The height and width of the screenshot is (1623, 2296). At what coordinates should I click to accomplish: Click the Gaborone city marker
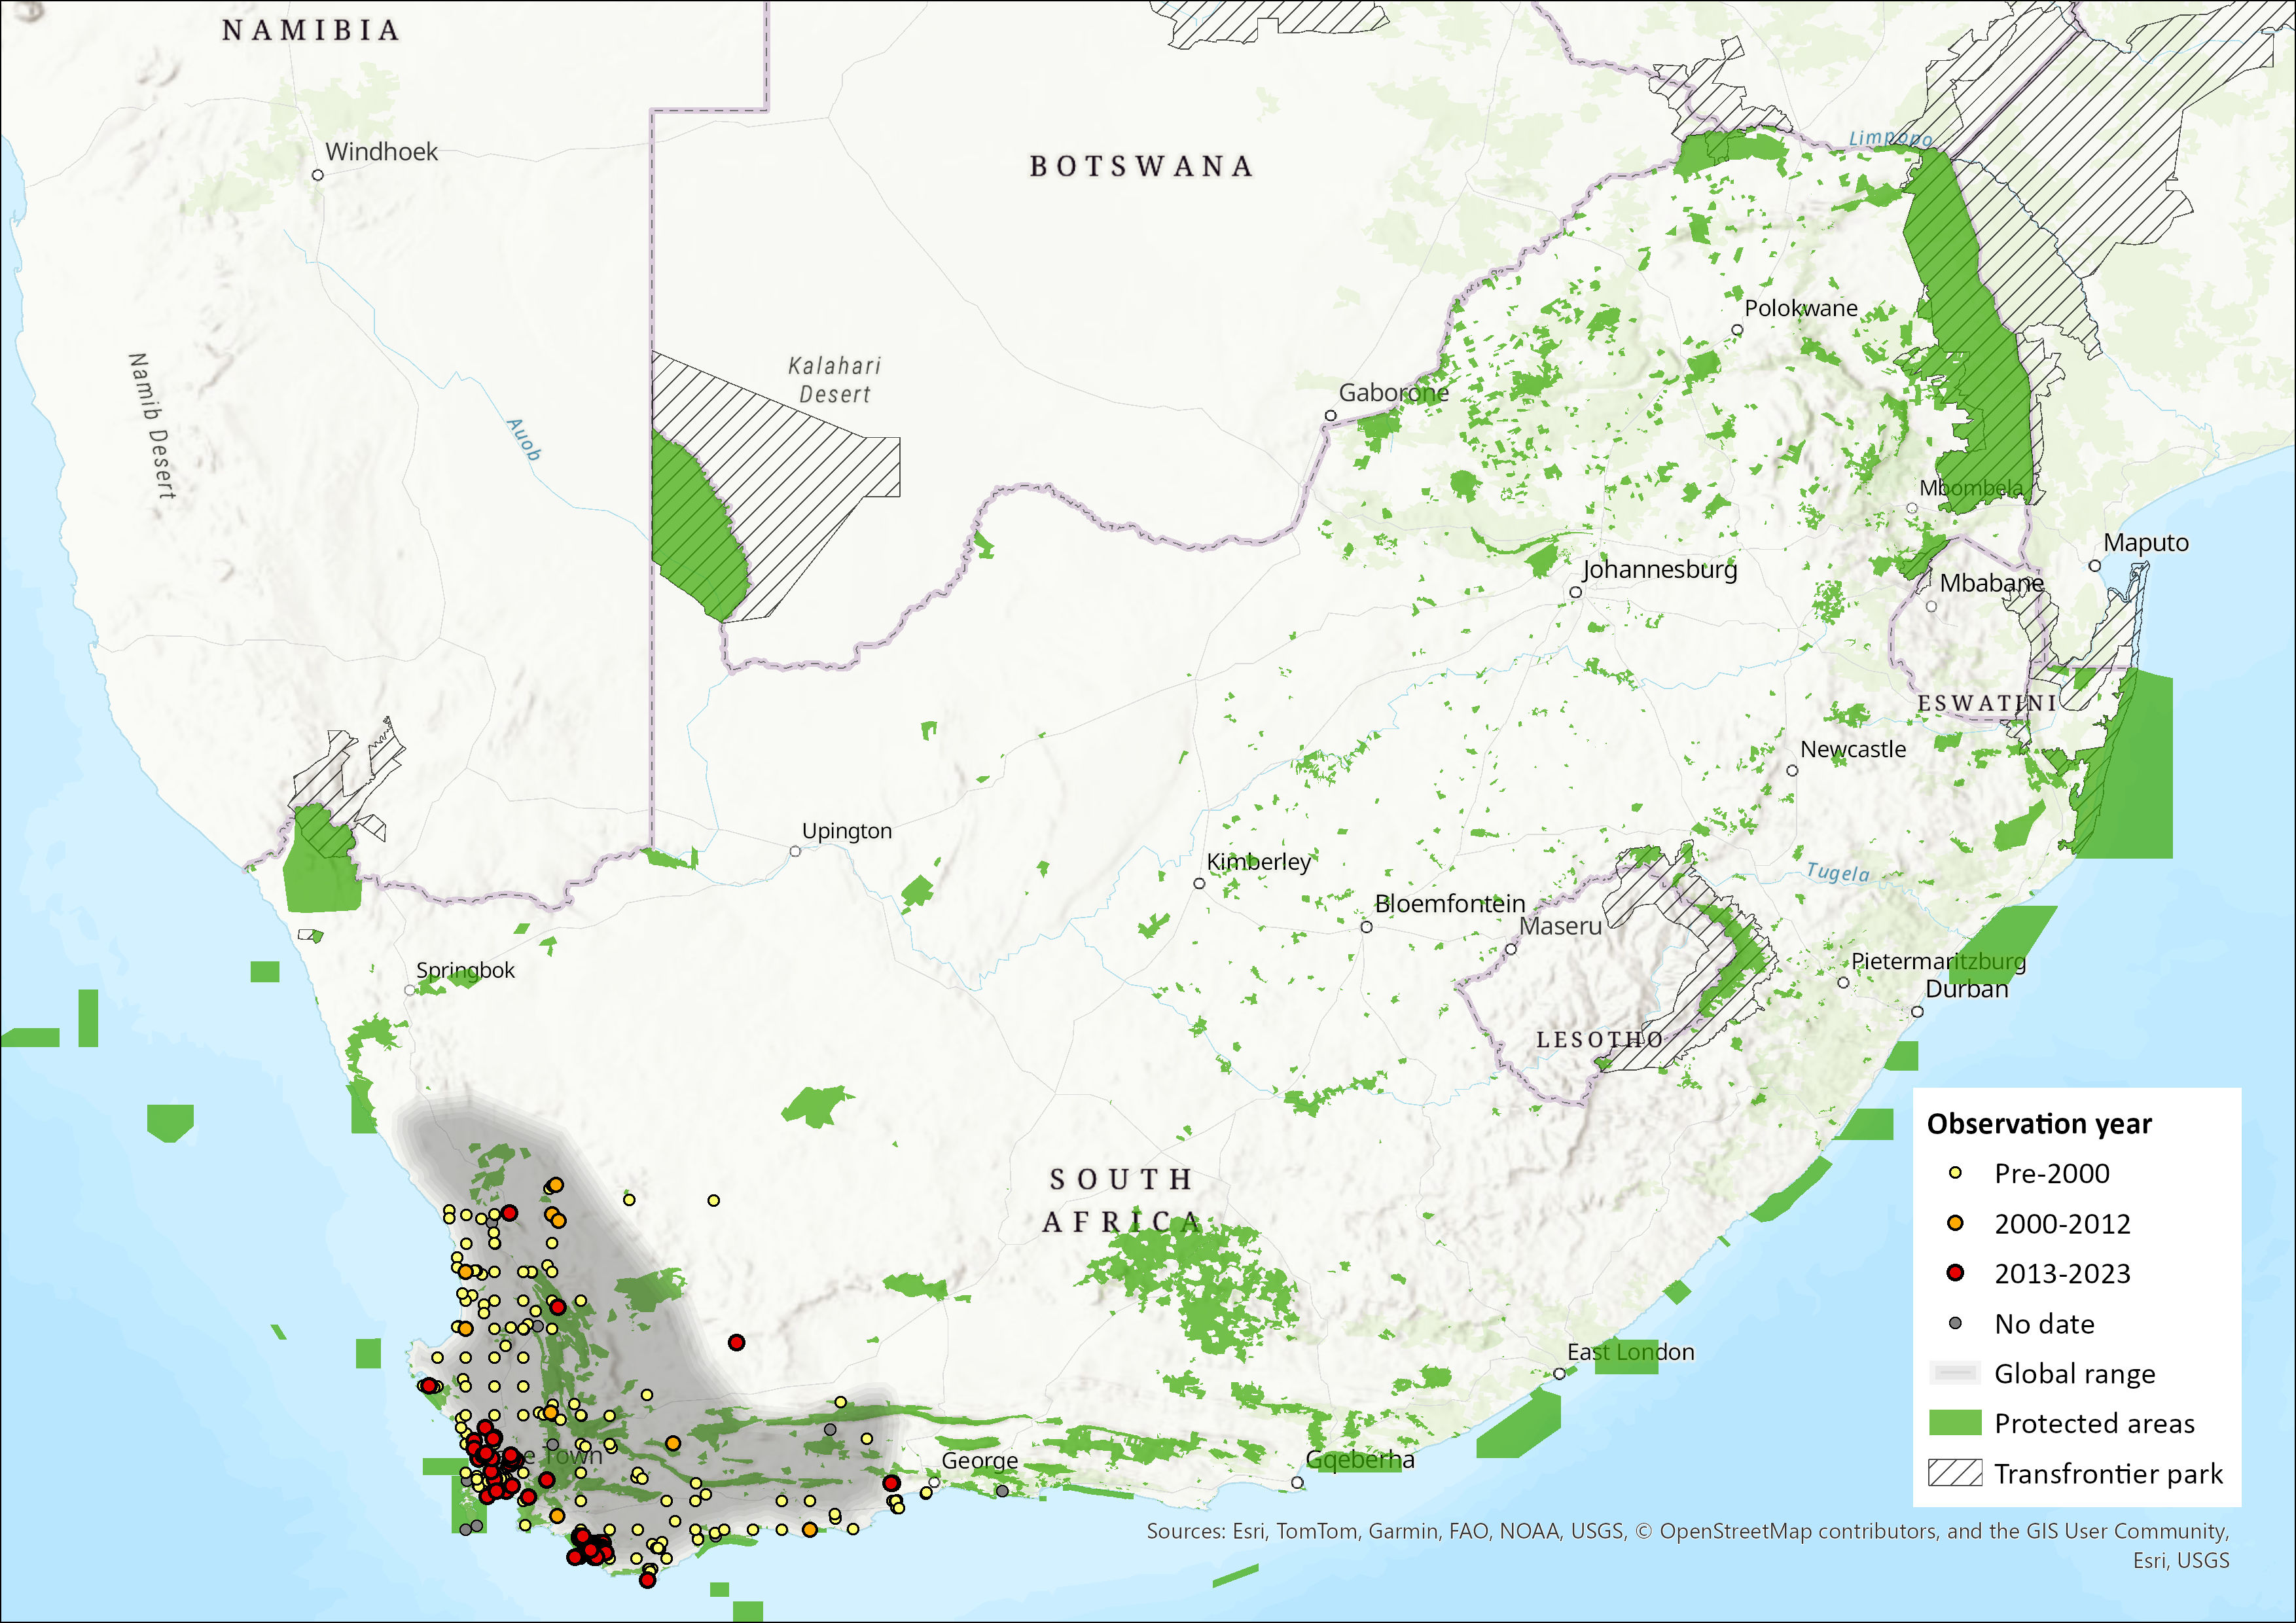coord(1330,416)
